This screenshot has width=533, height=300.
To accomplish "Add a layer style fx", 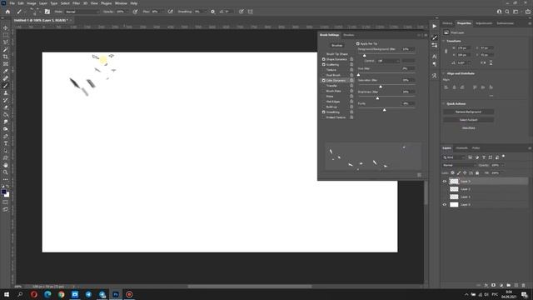I will (486, 285).
